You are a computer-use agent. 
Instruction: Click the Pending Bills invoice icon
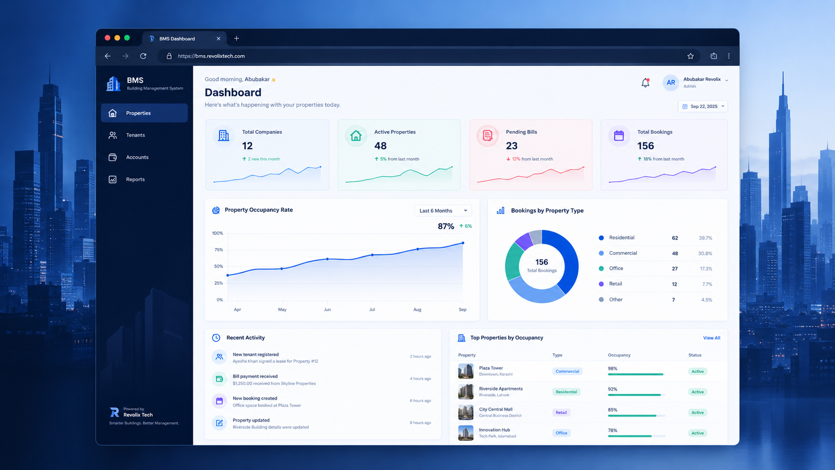point(487,136)
